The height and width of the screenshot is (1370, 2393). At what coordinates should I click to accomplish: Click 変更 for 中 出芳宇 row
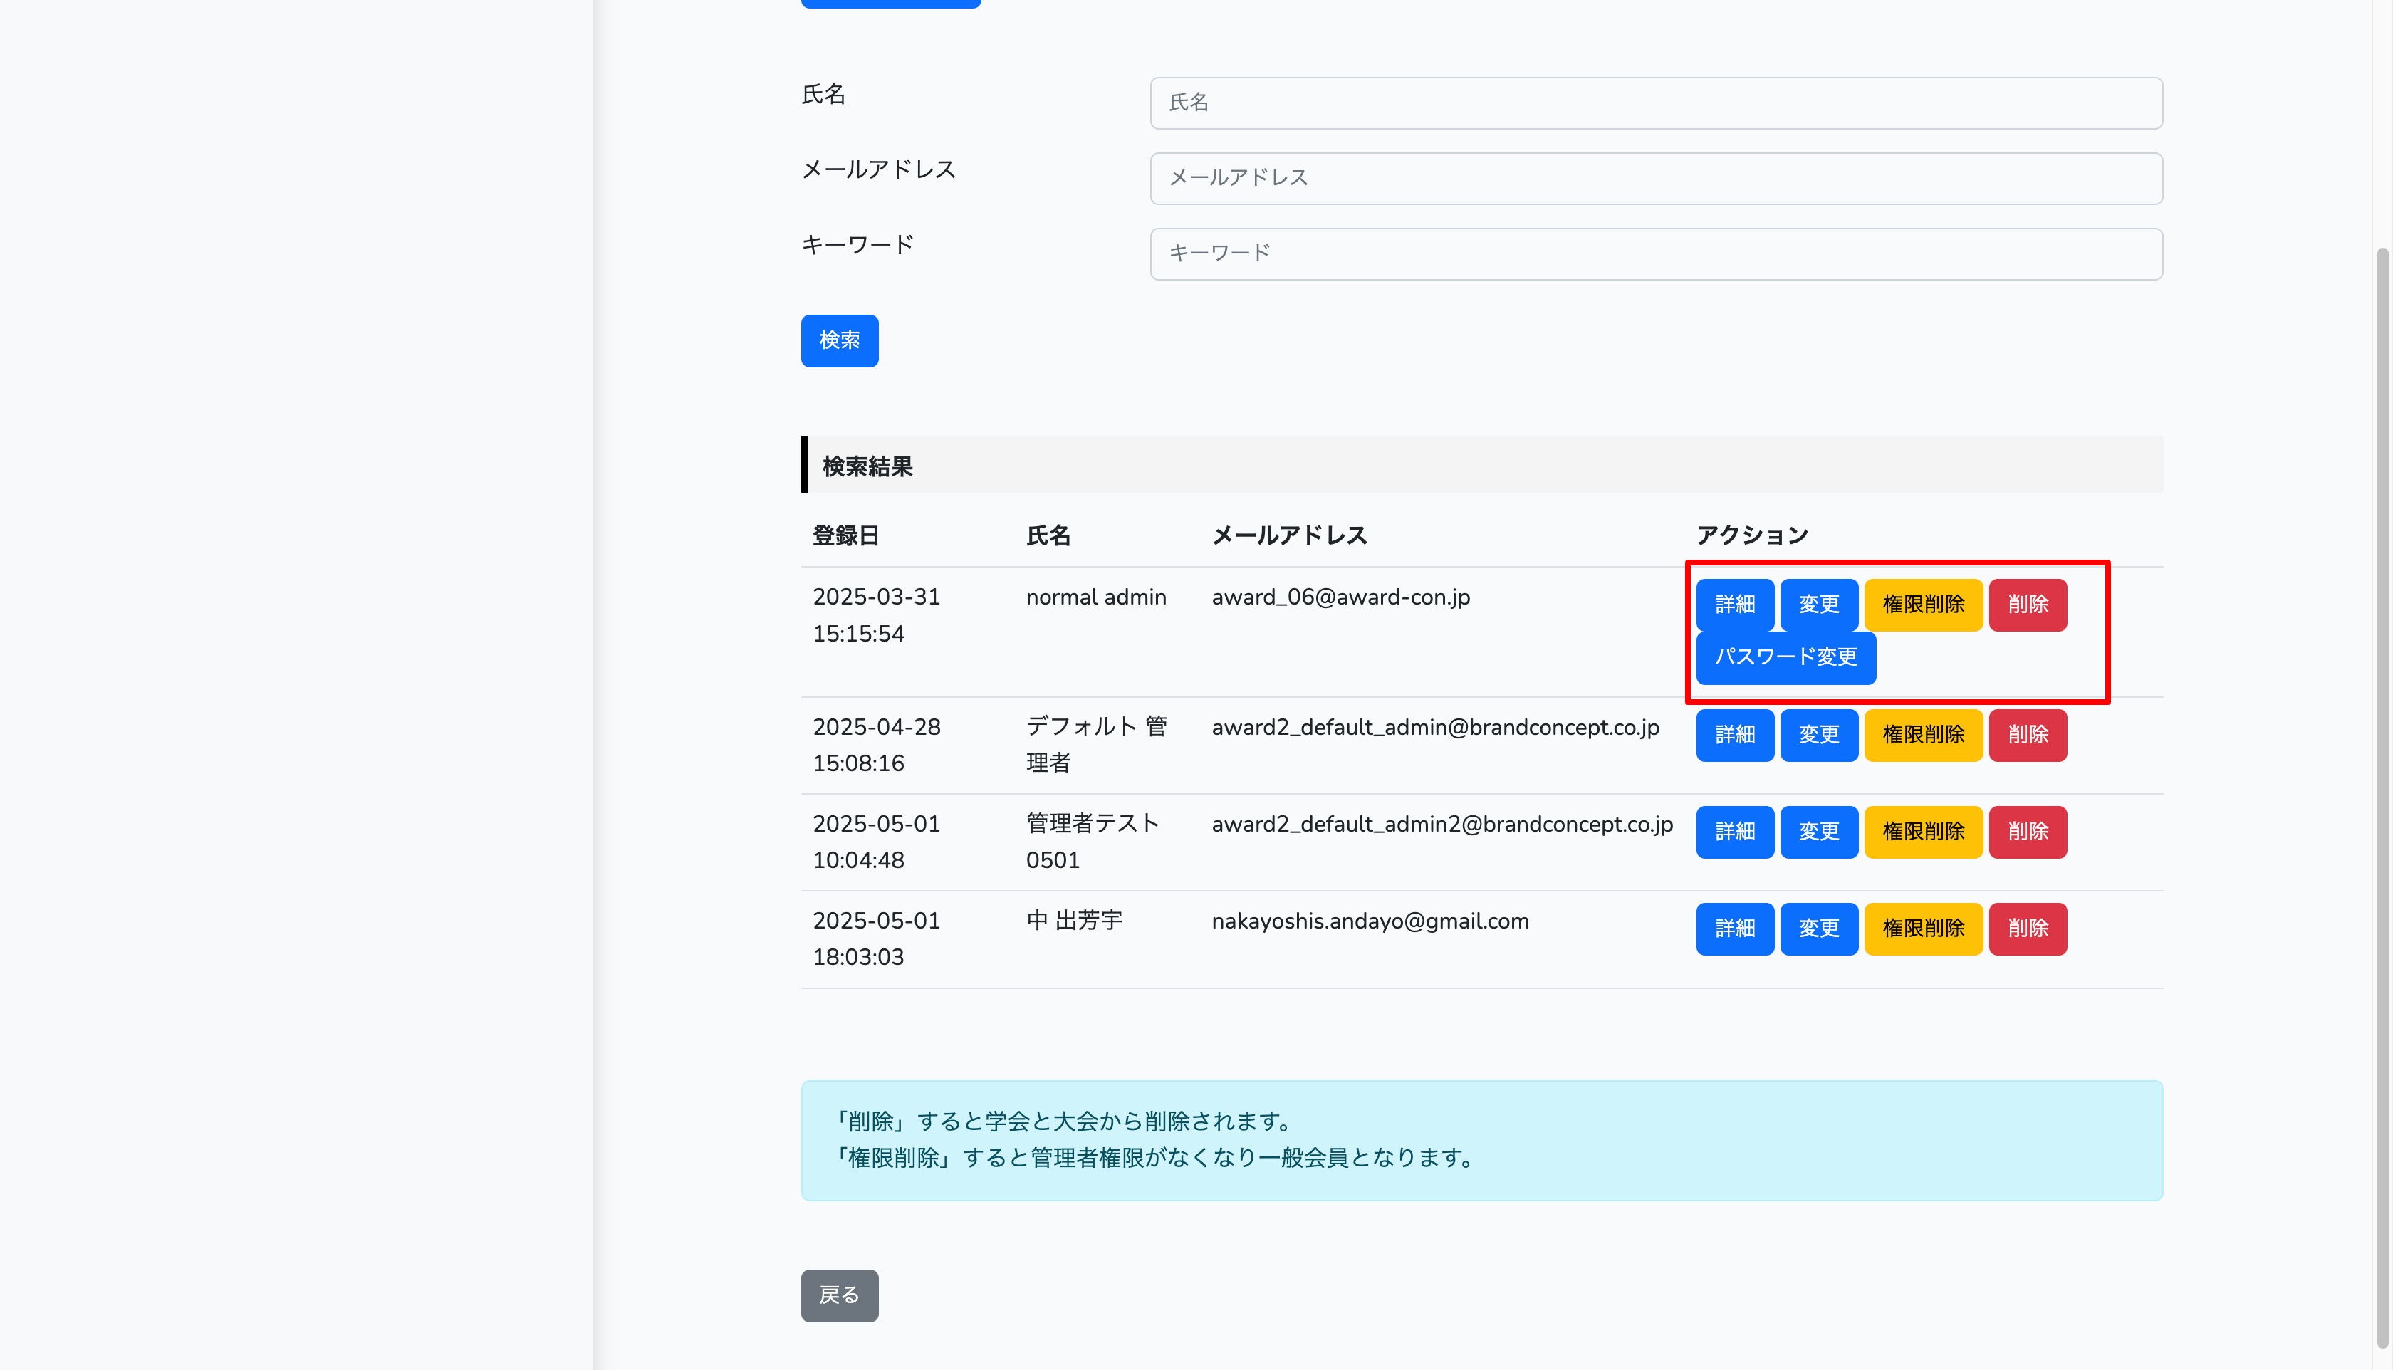[1818, 929]
